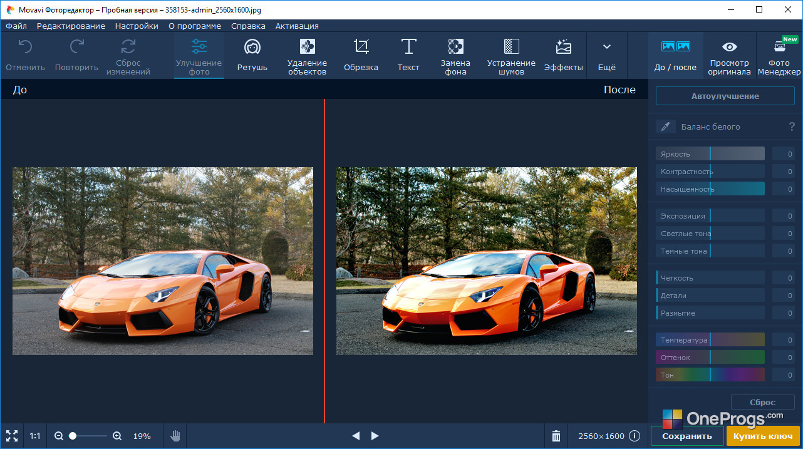This screenshot has height=449, width=803.
Task: Click the trash delete icon
Action: (556, 436)
